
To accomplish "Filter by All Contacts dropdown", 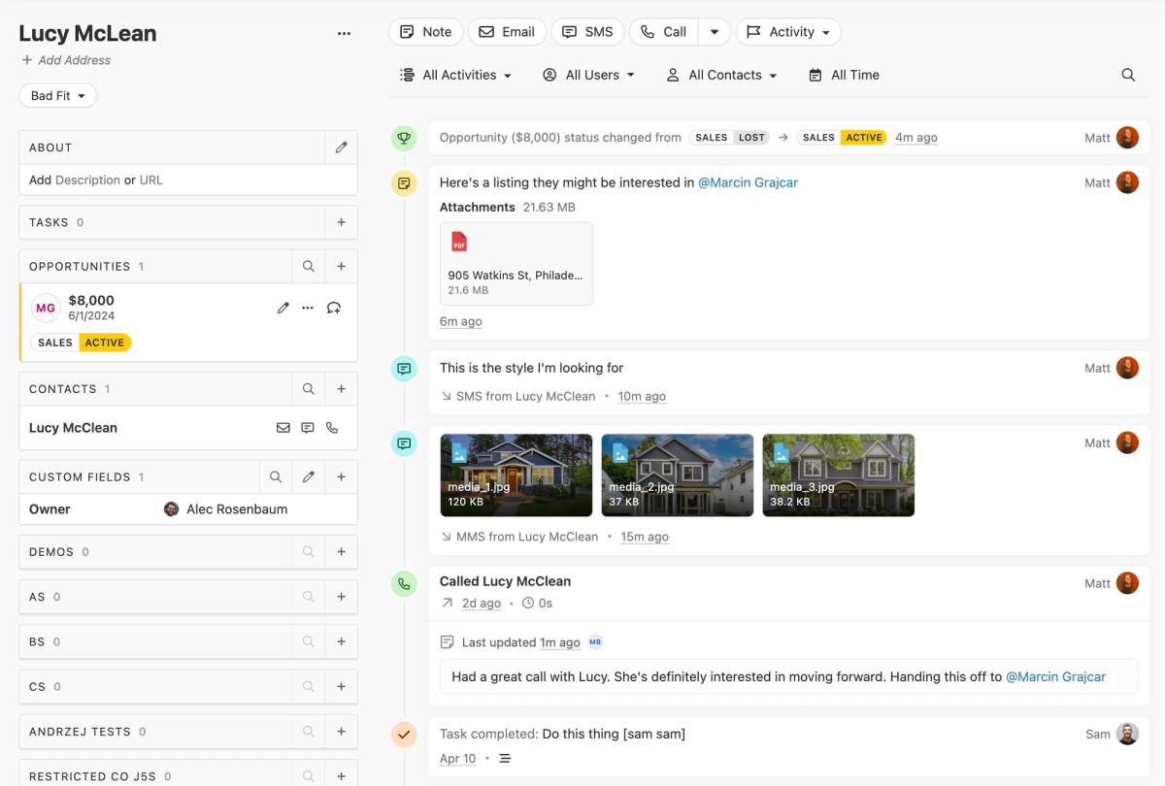I will [722, 75].
